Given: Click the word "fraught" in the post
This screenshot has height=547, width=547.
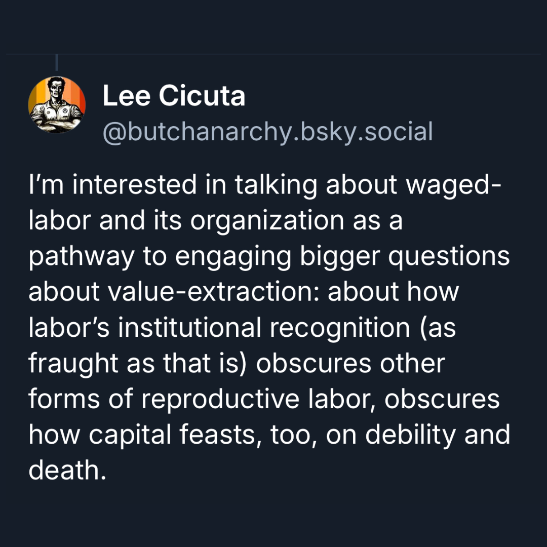Looking at the screenshot, I should (x=76, y=364).
